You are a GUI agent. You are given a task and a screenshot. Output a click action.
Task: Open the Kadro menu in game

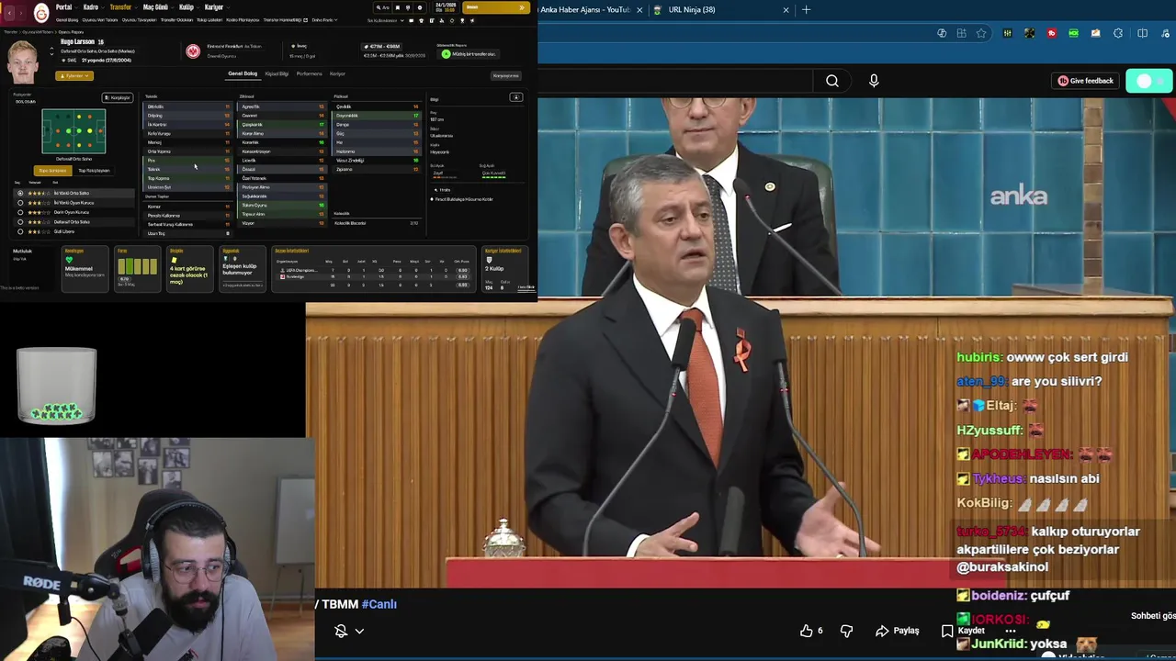click(91, 7)
